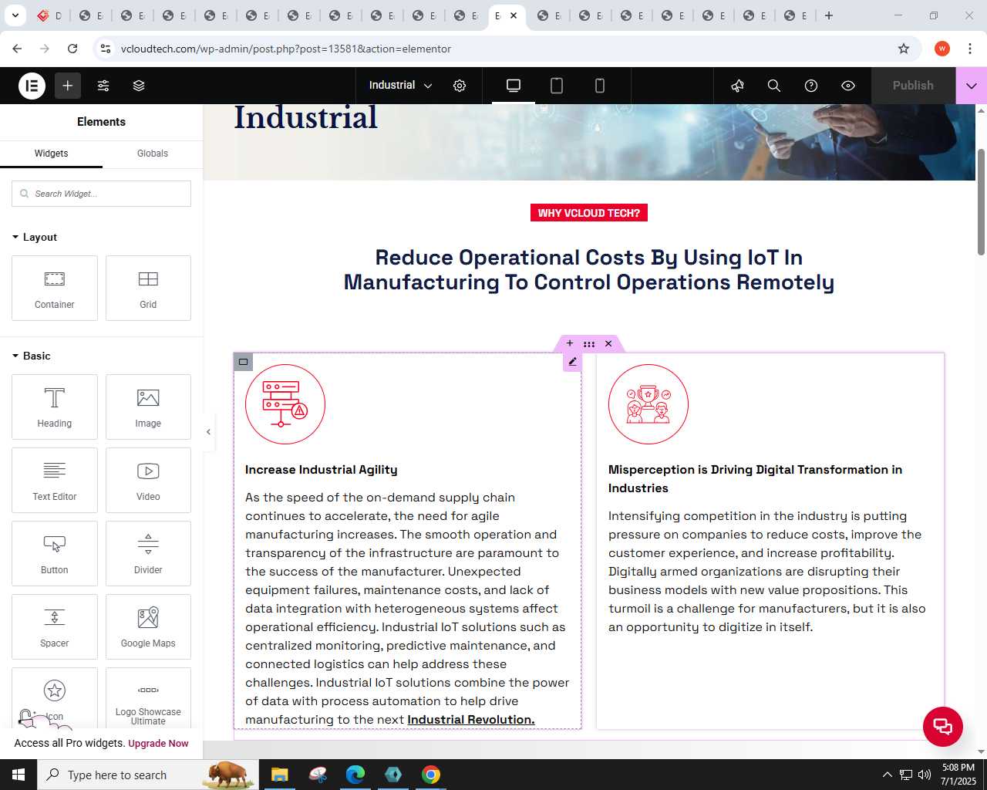Switch to the Globals tab
The image size is (987, 790).
pos(153,154)
